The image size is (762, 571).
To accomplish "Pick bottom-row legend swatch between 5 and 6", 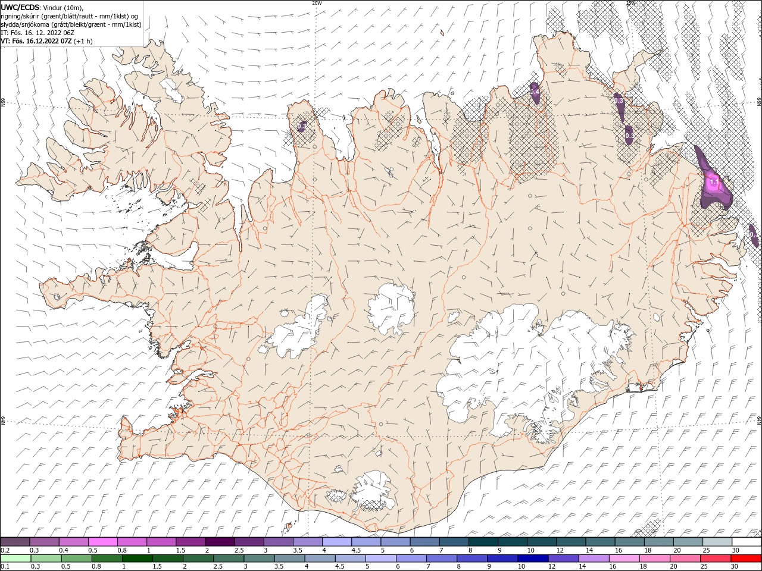I will (380, 559).
